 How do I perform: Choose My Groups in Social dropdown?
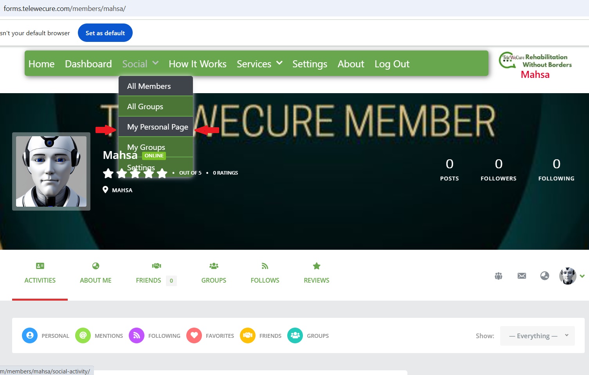coord(156,147)
